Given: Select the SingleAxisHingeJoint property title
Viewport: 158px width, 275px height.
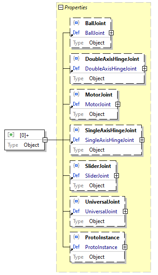Looking at the screenshot, I should pyautogui.click(x=111, y=130).
